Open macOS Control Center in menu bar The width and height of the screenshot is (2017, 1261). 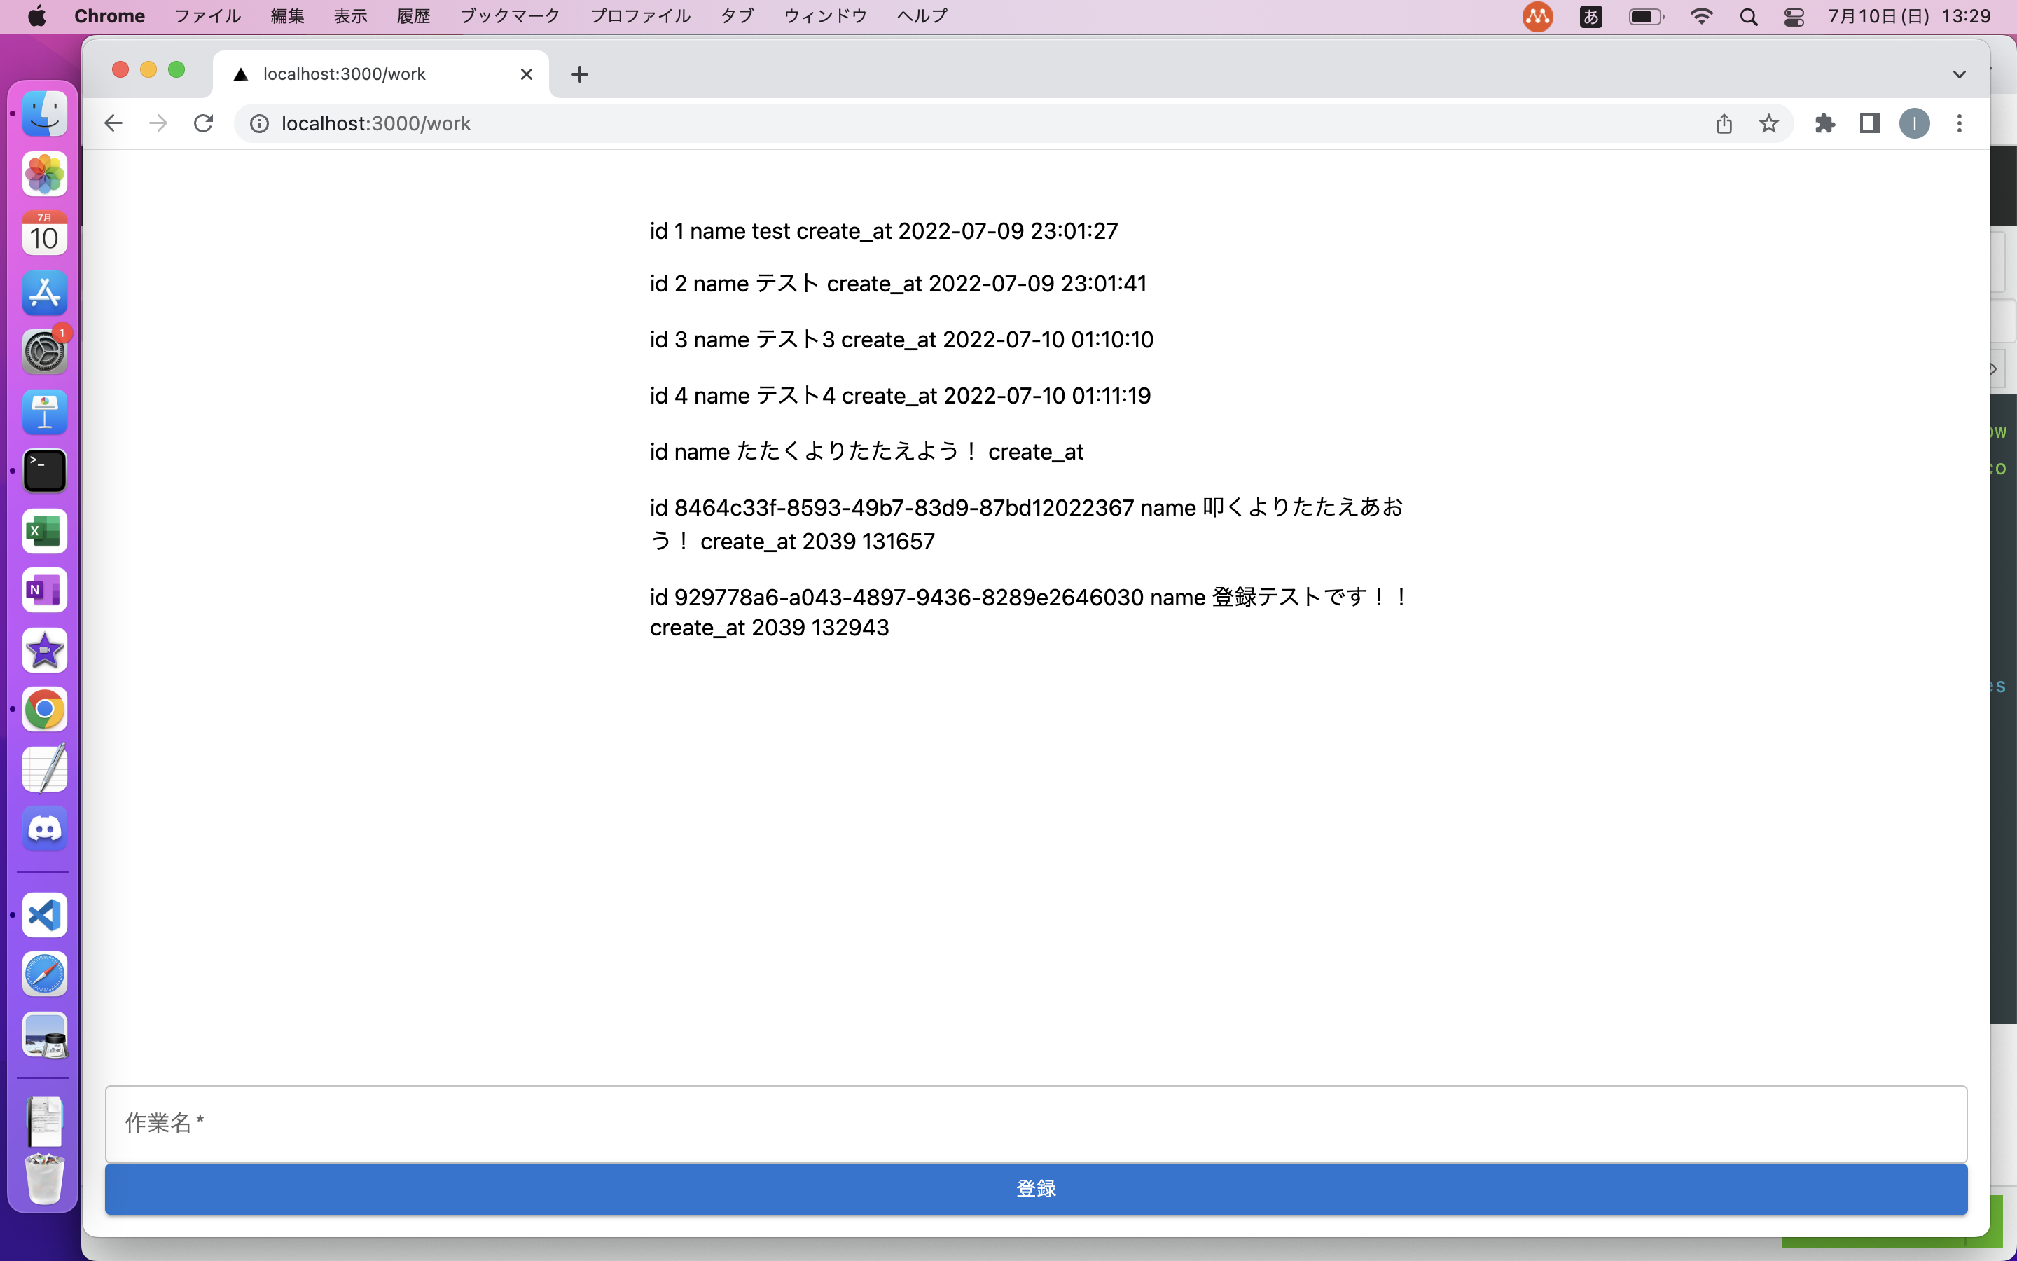(x=1794, y=16)
